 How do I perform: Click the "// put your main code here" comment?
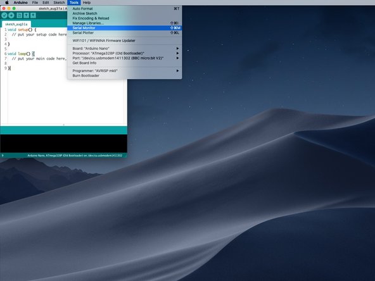[x=39, y=58]
